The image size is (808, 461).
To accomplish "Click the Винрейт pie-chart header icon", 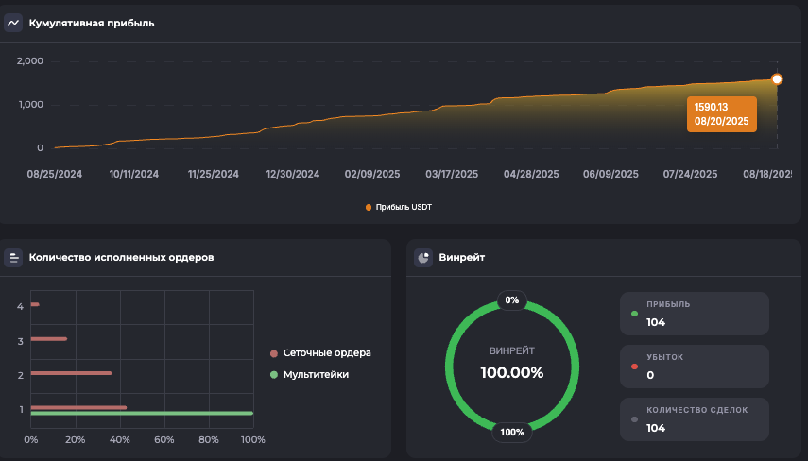I will tap(422, 257).
